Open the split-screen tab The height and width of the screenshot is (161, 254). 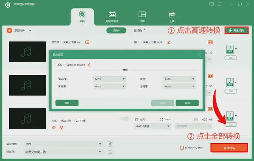coord(142,17)
